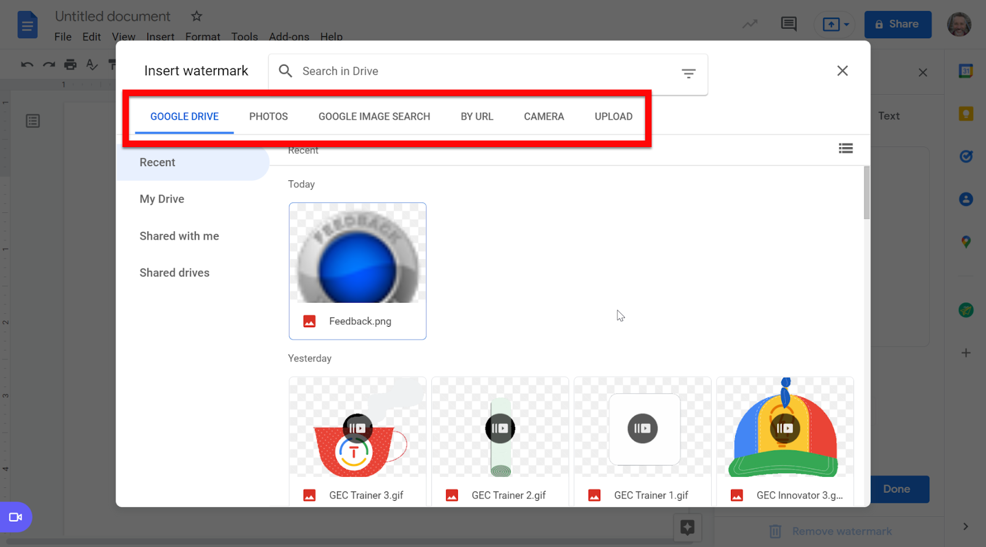Image resolution: width=986 pixels, height=547 pixels.
Task: Open search filter options icon
Action: pyautogui.click(x=688, y=73)
